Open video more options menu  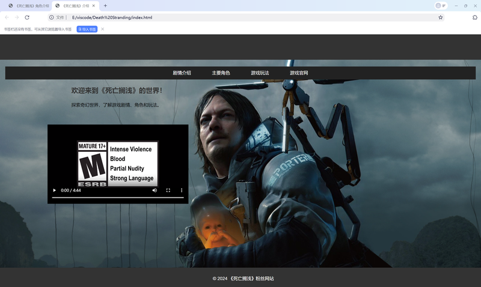[x=182, y=190]
